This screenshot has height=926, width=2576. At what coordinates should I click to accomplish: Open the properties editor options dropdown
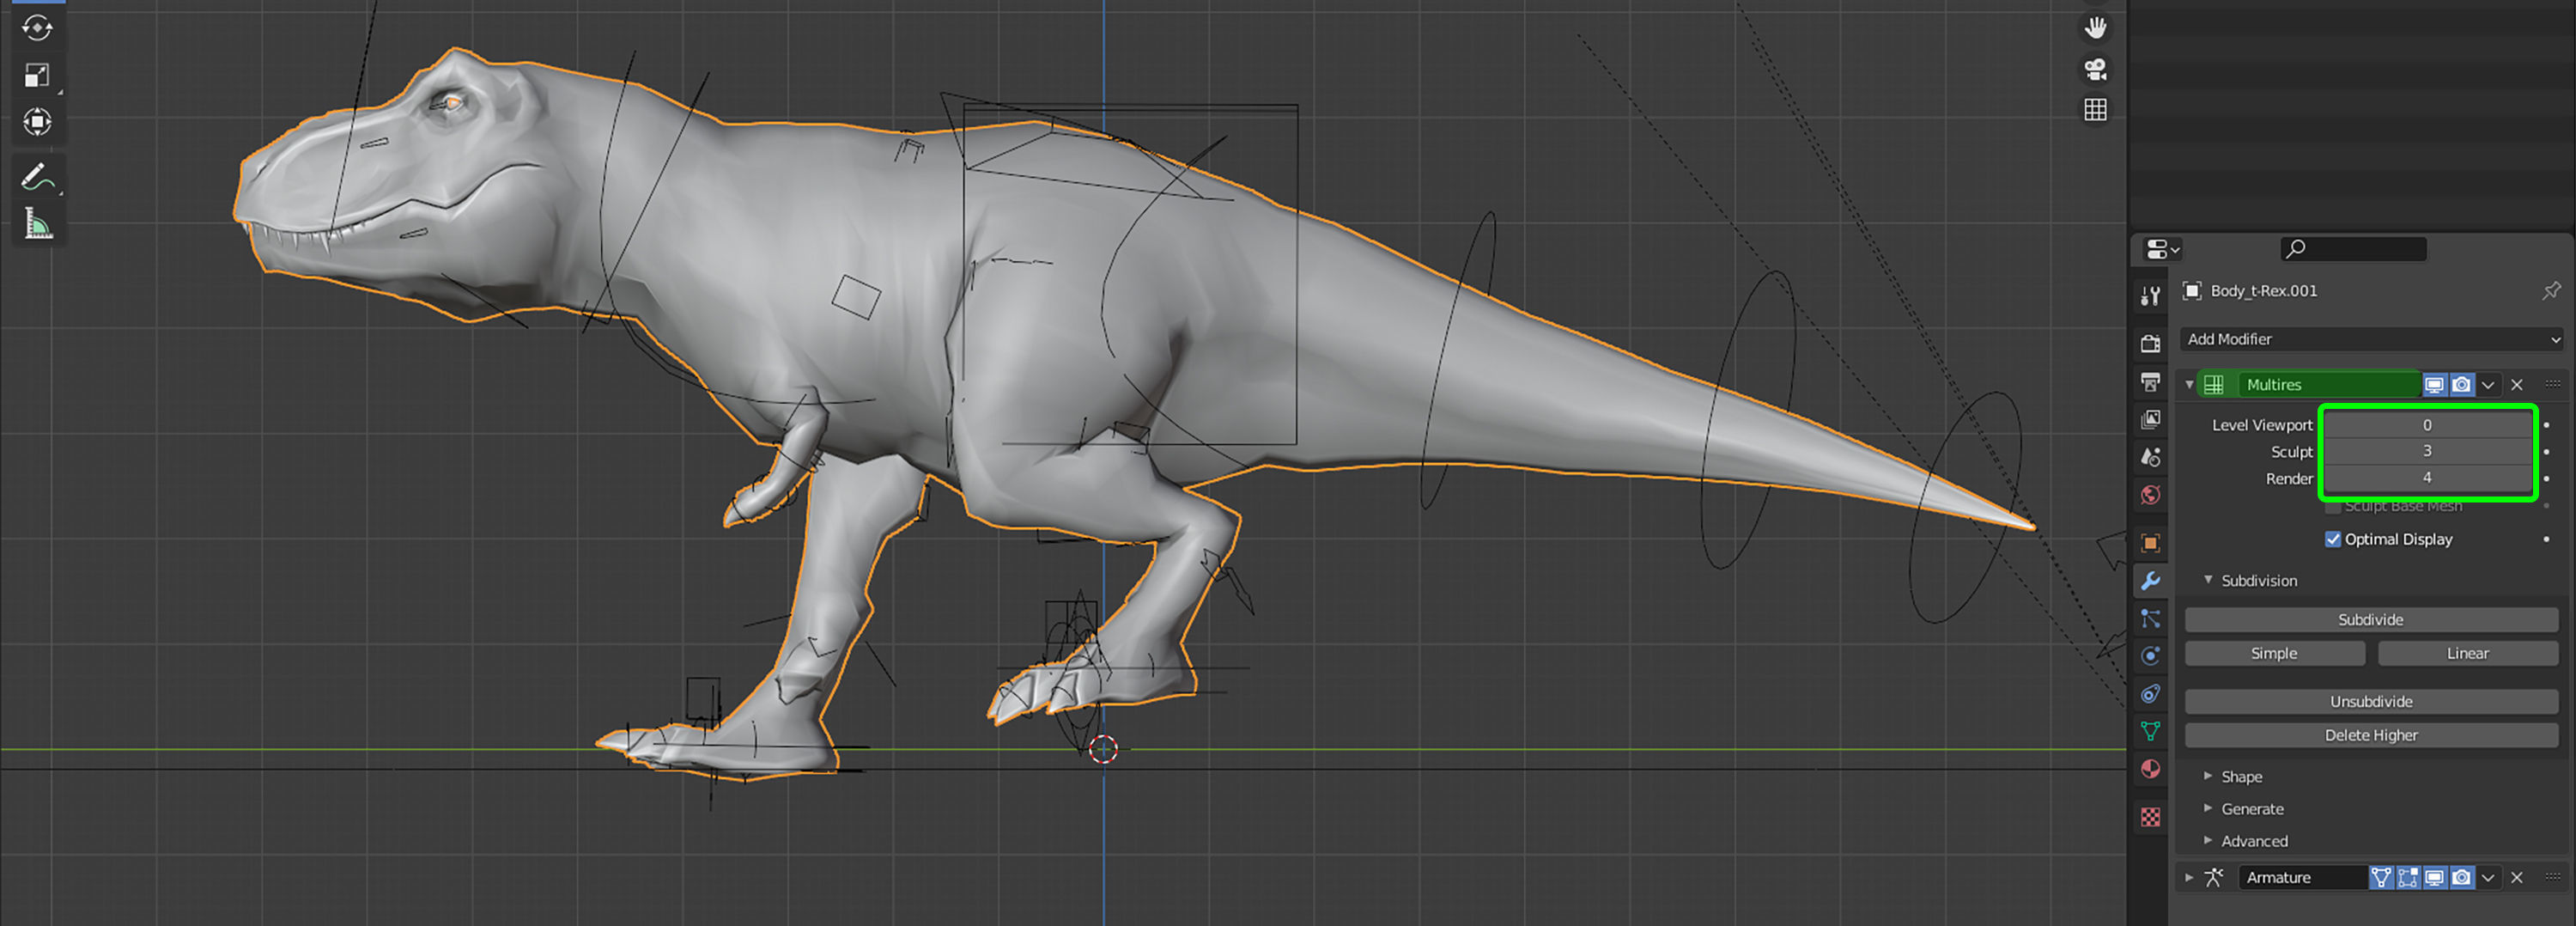point(2163,249)
